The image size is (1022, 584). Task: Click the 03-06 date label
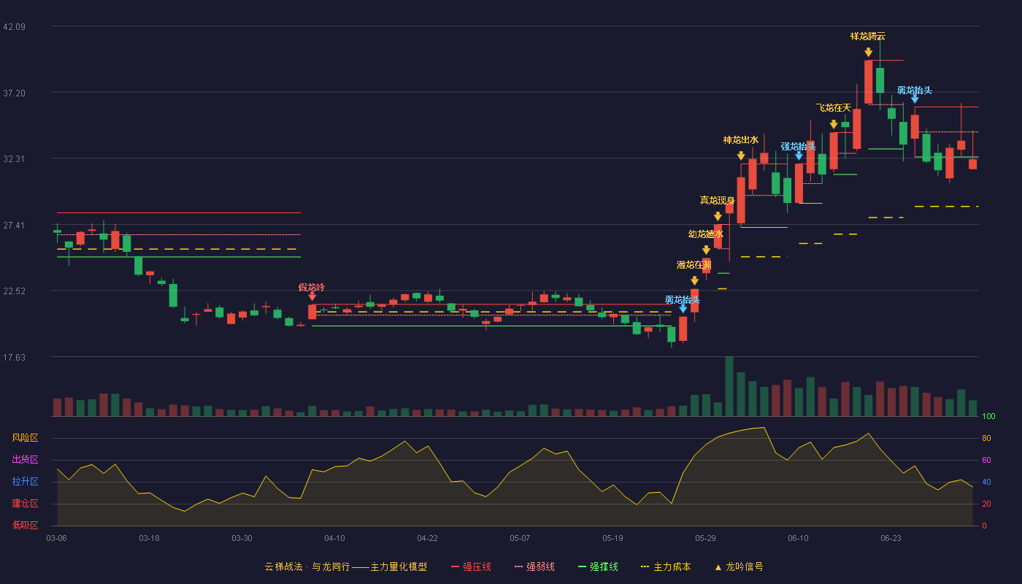point(56,538)
